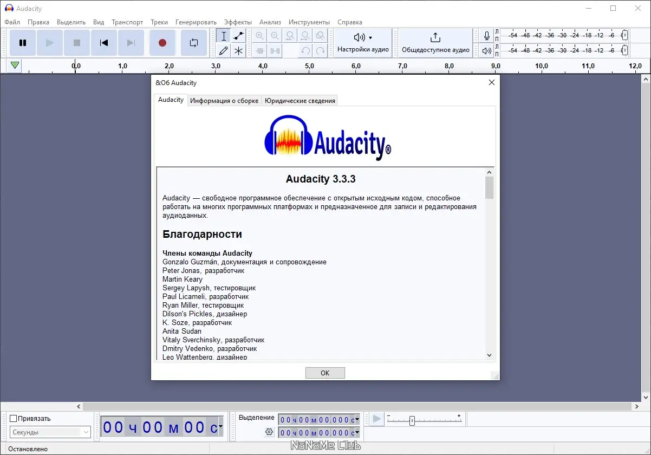Toggle the Loop playback button
Image resolution: width=651 pixels, height=455 pixels.
point(194,43)
